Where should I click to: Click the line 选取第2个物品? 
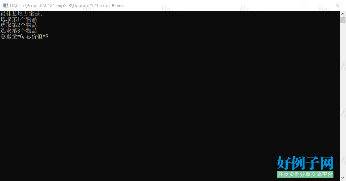coord(19,25)
